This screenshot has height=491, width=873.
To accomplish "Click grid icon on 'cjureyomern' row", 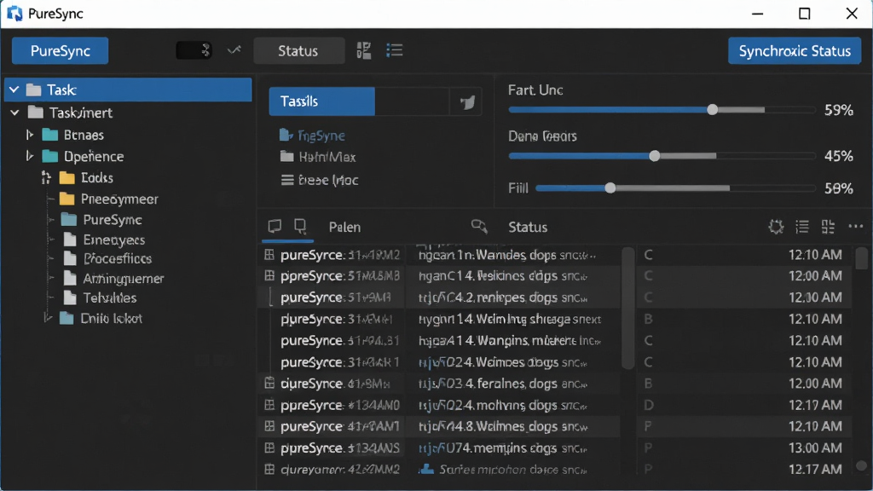I will pyautogui.click(x=269, y=470).
